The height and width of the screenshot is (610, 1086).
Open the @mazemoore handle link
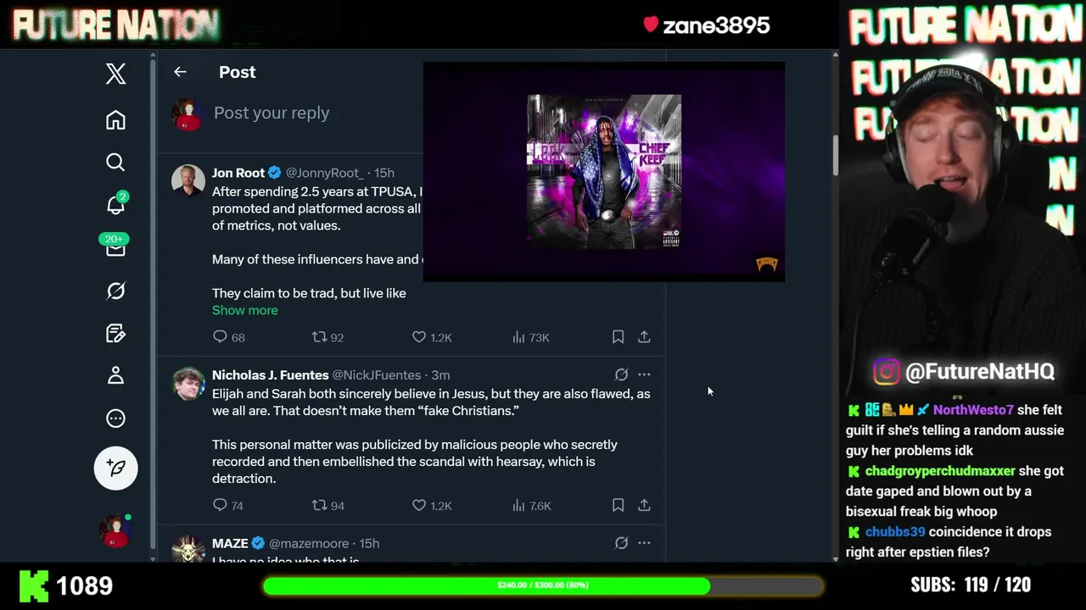click(309, 544)
